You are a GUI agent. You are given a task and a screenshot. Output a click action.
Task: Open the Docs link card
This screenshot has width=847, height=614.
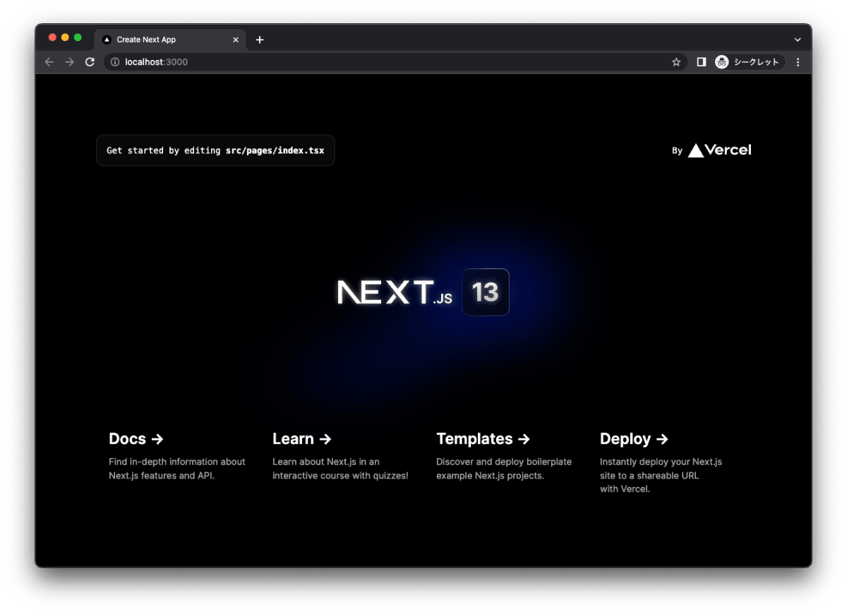[x=179, y=457]
